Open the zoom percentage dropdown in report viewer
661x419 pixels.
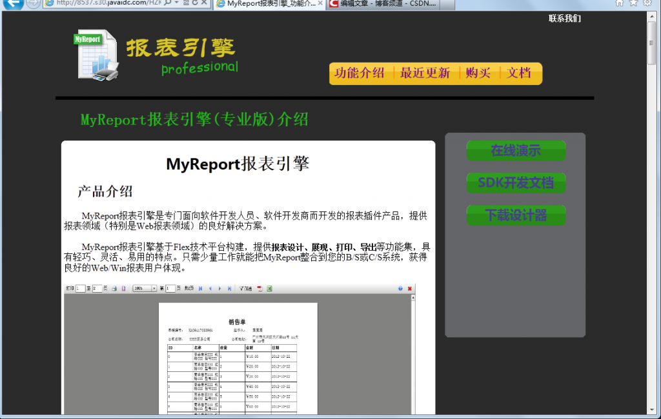coord(154,288)
